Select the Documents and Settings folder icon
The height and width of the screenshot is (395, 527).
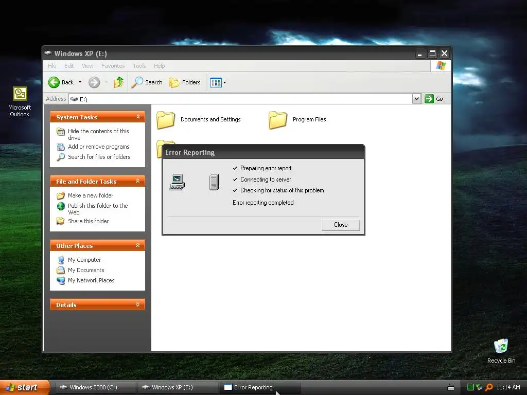click(166, 120)
